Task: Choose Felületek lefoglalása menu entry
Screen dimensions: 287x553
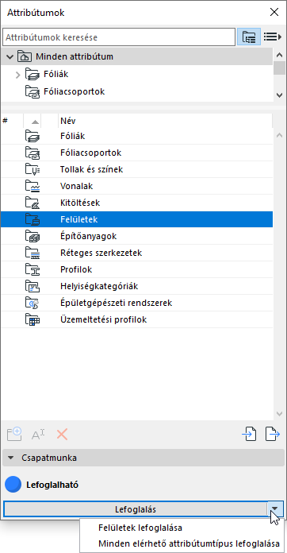Action: [140, 528]
